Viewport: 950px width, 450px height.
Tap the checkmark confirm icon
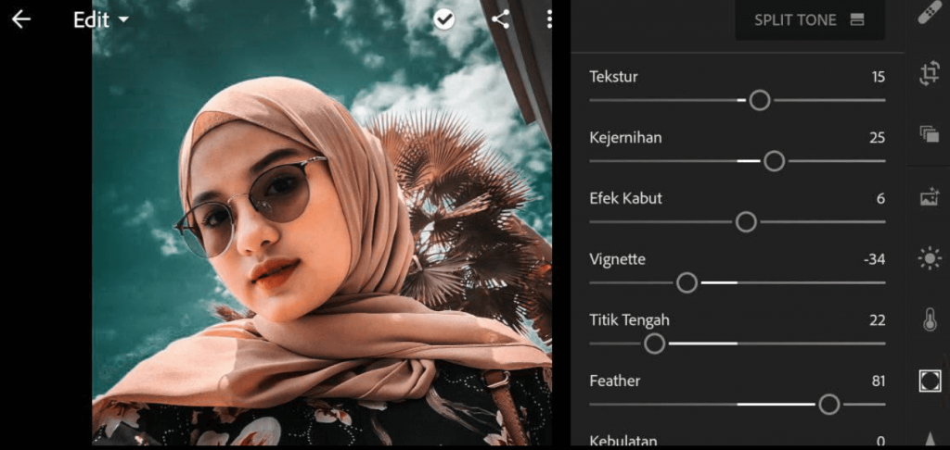[444, 19]
